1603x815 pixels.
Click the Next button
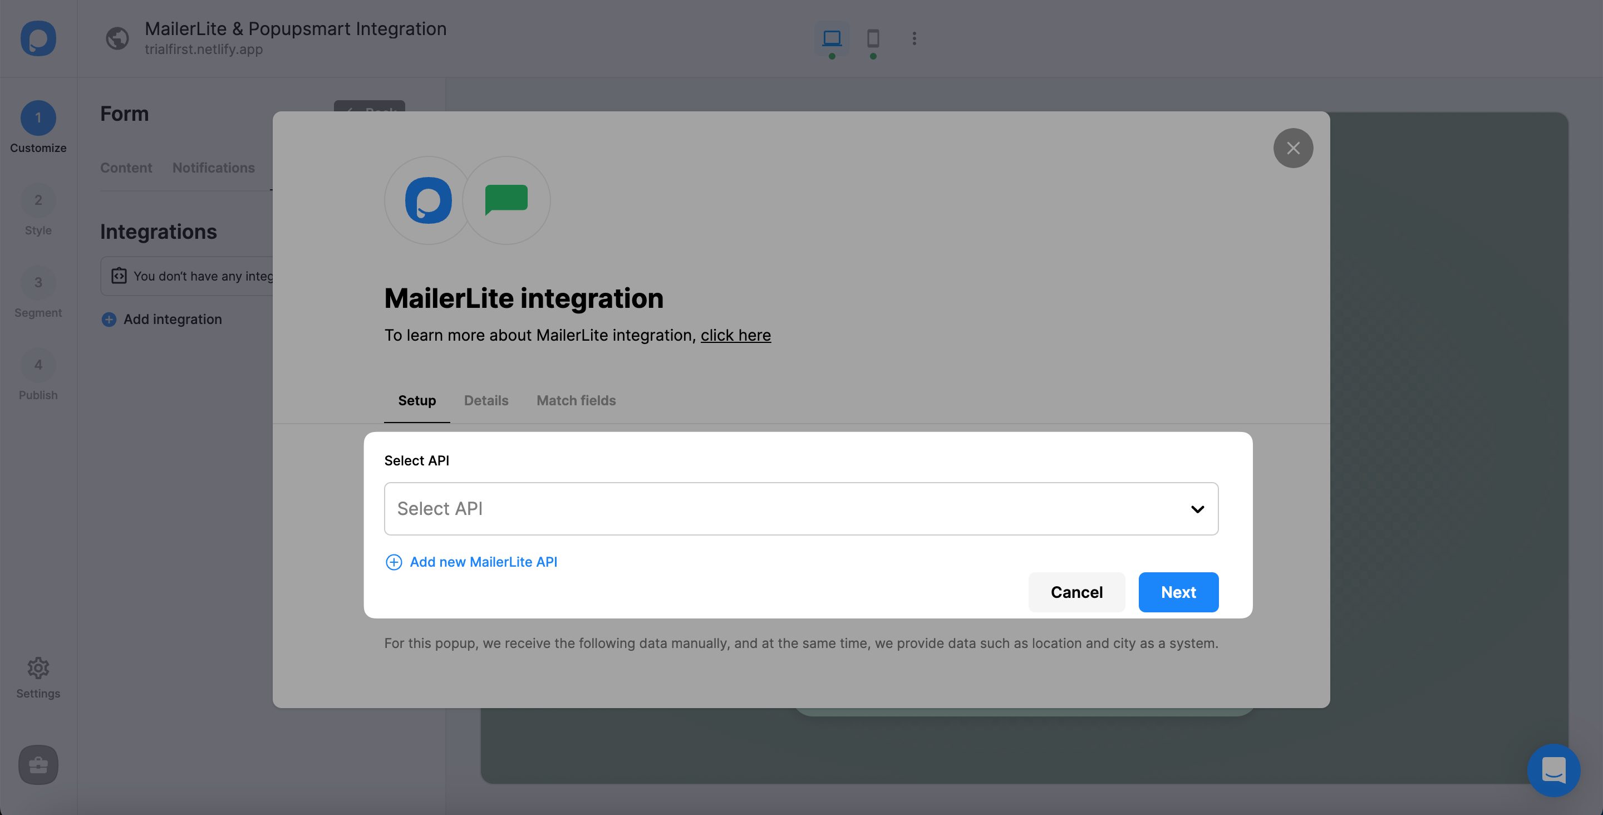(1178, 592)
